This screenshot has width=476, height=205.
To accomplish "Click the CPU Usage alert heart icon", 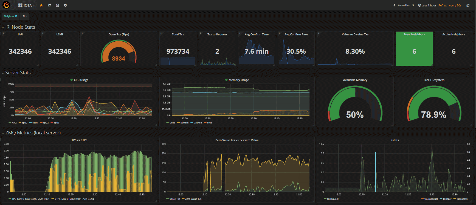I will coord(72,80).
